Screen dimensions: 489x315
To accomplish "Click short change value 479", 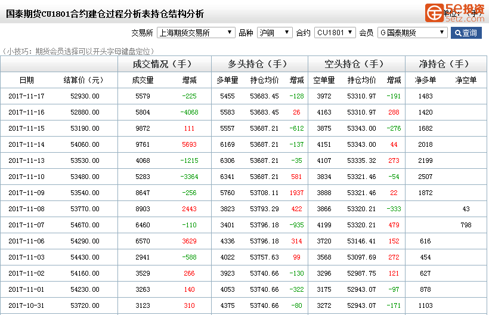I will click(394, 225).
